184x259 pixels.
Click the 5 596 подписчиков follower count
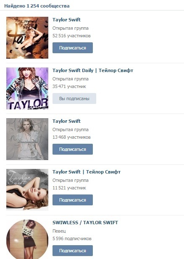(72, 238)
